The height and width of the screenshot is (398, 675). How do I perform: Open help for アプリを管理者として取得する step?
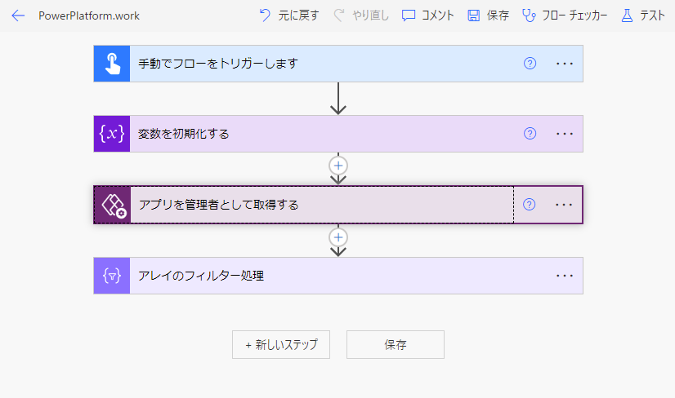(x=529, y=205)
